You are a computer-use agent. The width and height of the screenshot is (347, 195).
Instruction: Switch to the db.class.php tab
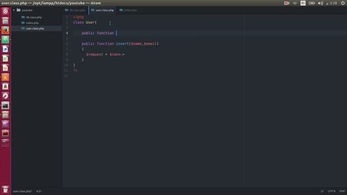coord(75,10)
